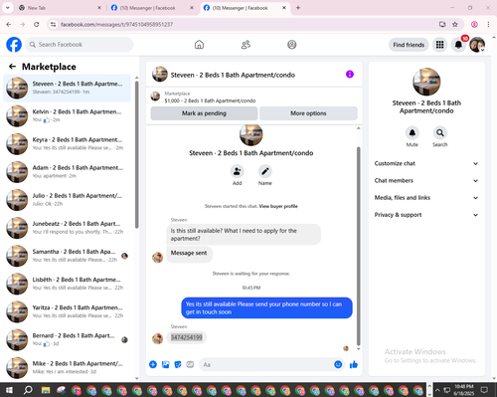Viewport: 497px width, 397px height.
Task: Search in conversation magnifier icon
Action: tap(440, 132)
